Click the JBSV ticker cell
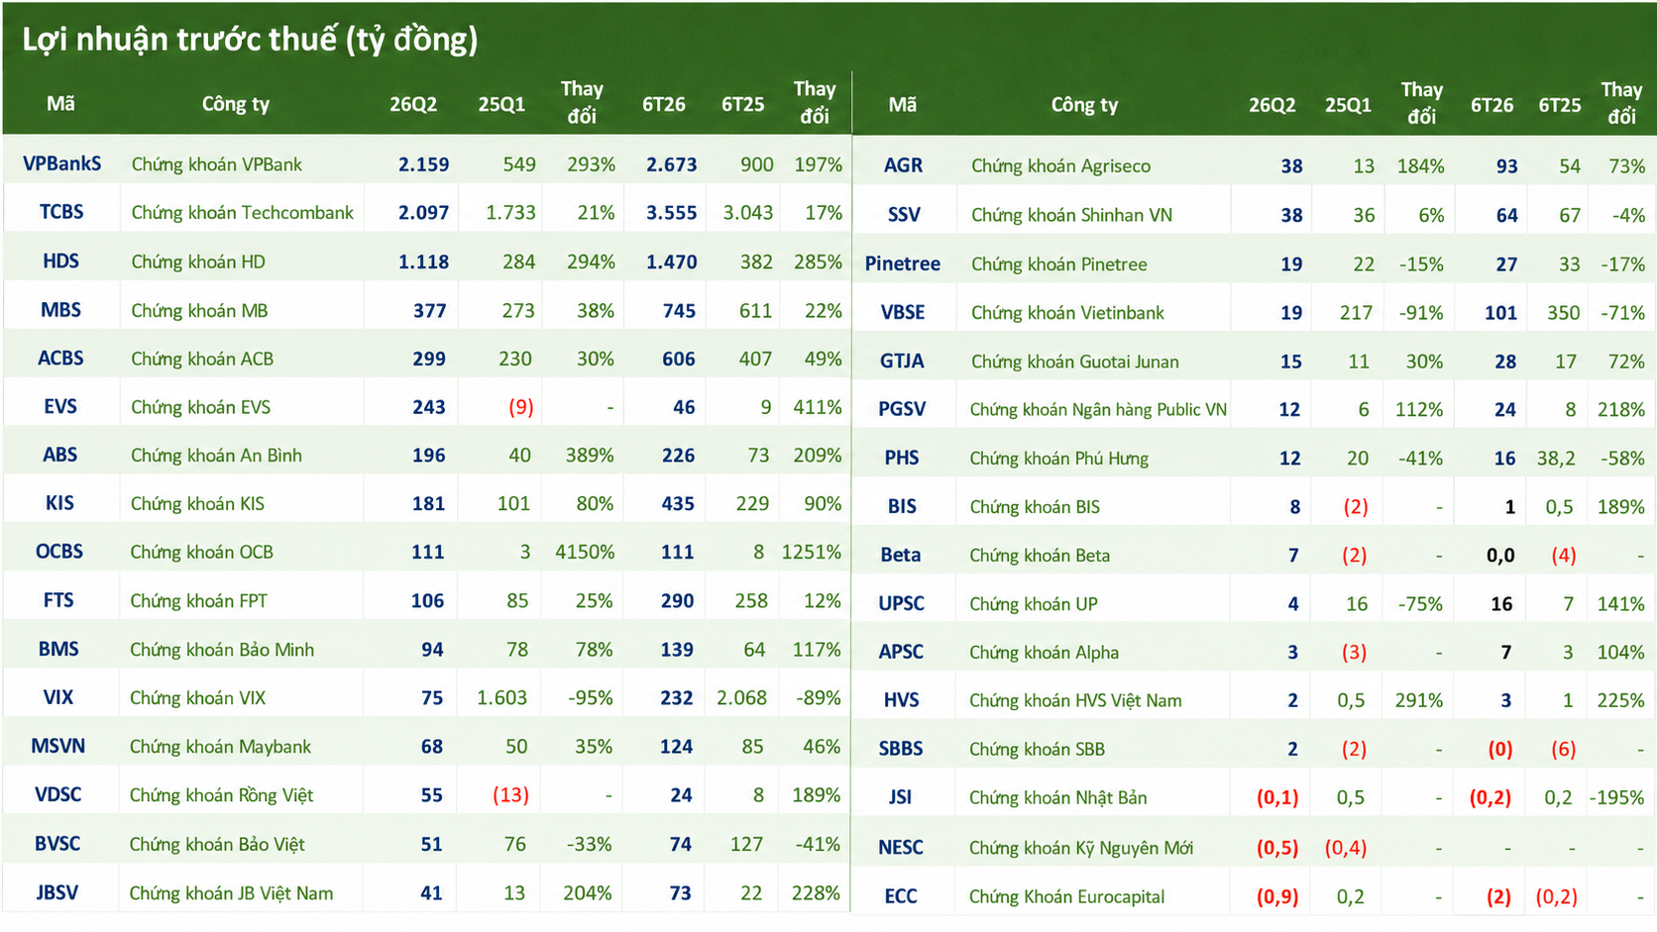Image resolution: width=1657 pixels, height=932 pixels. click(57, 892)
